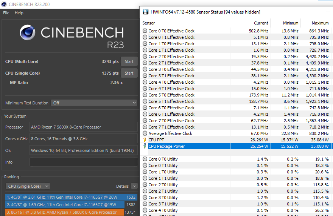Viewport: 333px width, 216px height.
Task: Click the clock icon of Core 7 T0 Effective Clock
Action: [145, 121]
